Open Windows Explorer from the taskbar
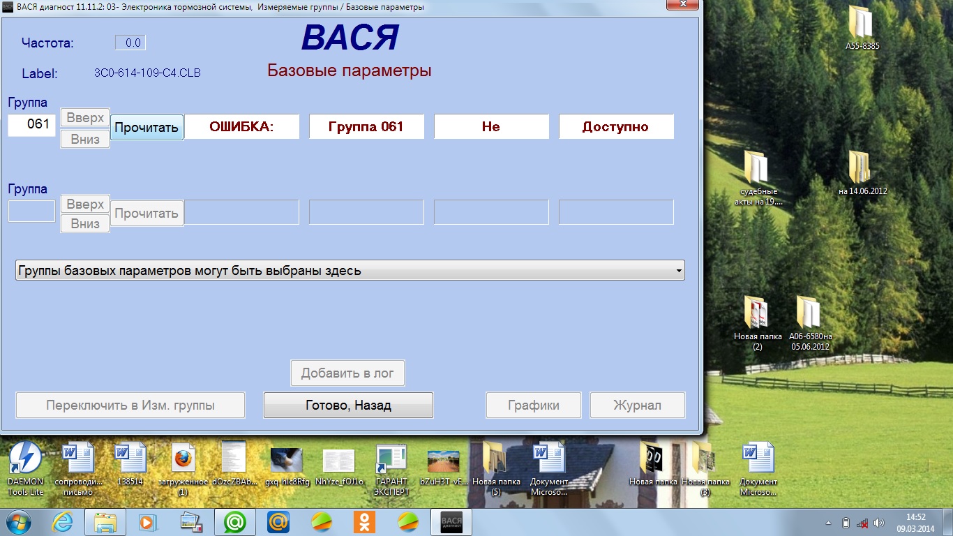Viewport: 953px width, 536px height. 105,522
